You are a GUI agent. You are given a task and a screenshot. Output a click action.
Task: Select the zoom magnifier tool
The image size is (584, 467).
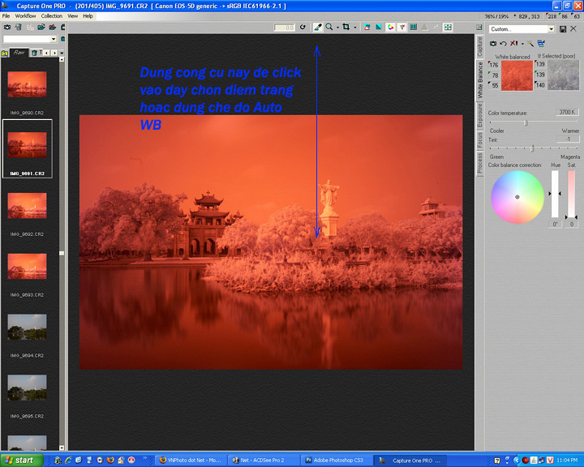coord(329,27)
